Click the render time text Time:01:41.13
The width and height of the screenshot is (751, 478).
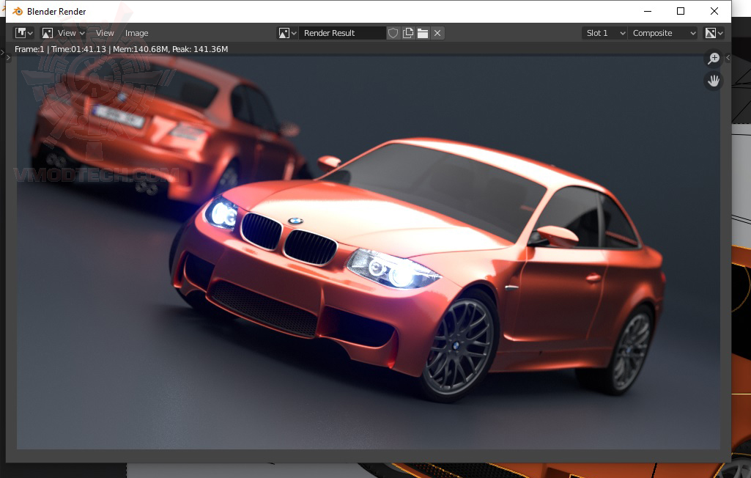pyautogui.click(x=78, y=49)
